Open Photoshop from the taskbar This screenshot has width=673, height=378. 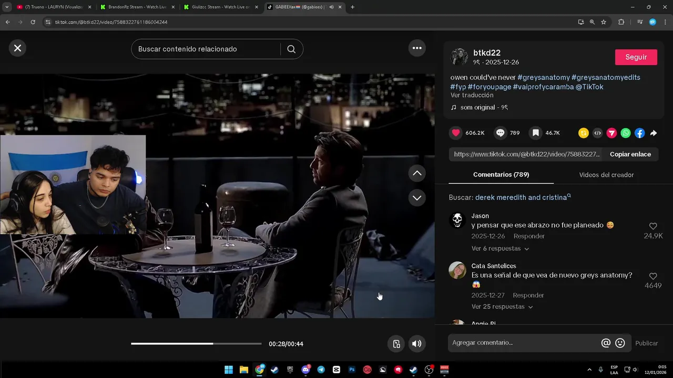[352, 370]
